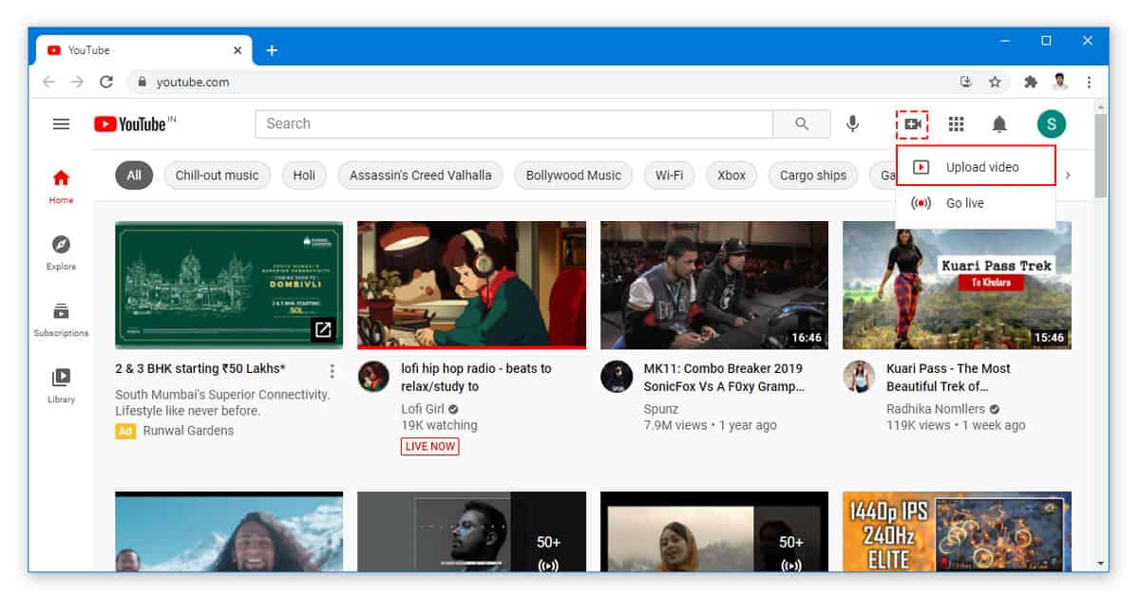1140x612 pixels.
Task: Click the browser back arrow
Action: (48, 82)
